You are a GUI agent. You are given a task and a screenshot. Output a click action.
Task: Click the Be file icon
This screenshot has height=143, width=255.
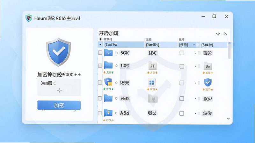pyautogui.click(x=208, y=66)
